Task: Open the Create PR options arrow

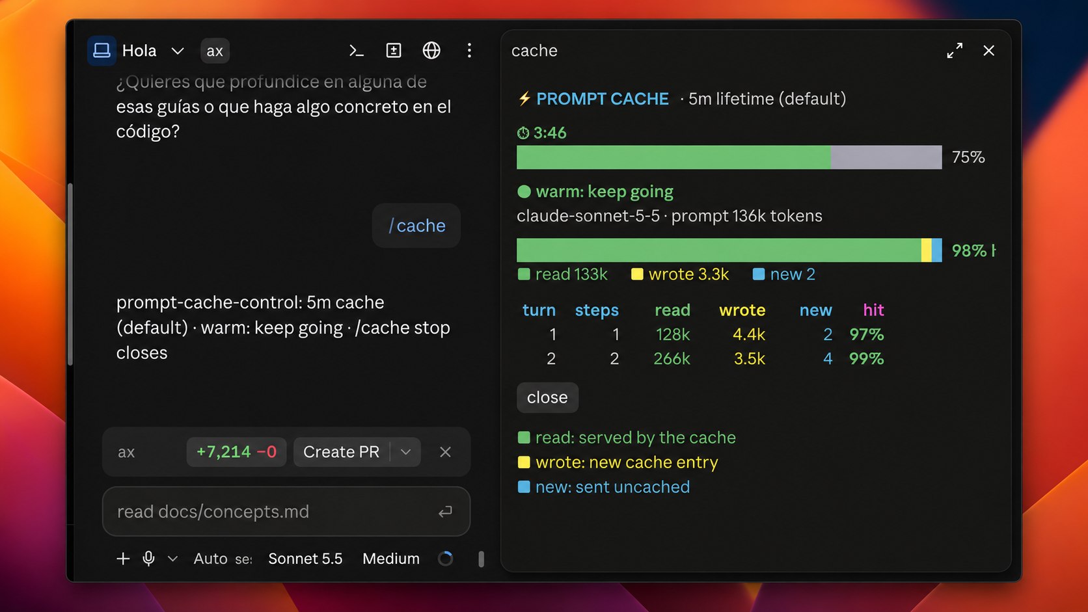Action: coord(406,452)
